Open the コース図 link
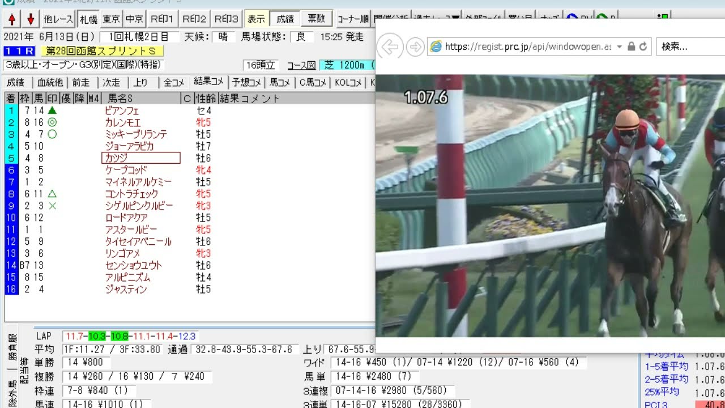The width and height of the screenshot is (725, 408). point(301,65)
